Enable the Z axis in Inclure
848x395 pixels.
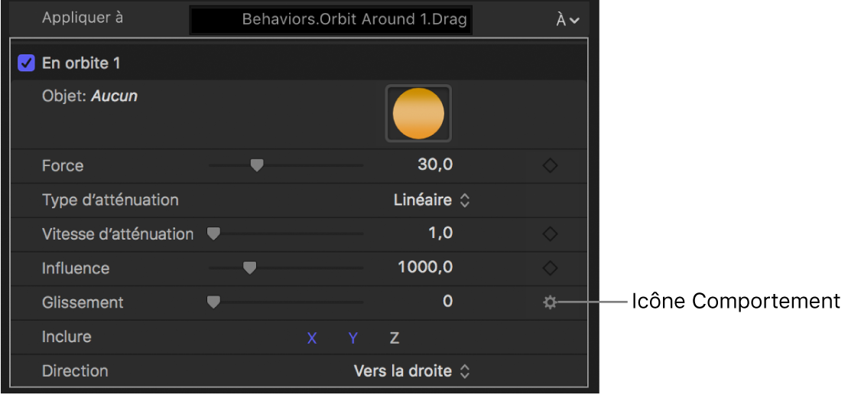point(395,338)
